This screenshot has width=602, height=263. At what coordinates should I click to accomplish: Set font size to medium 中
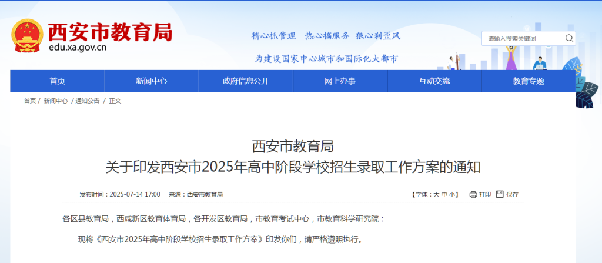click(x=444, y=194)
